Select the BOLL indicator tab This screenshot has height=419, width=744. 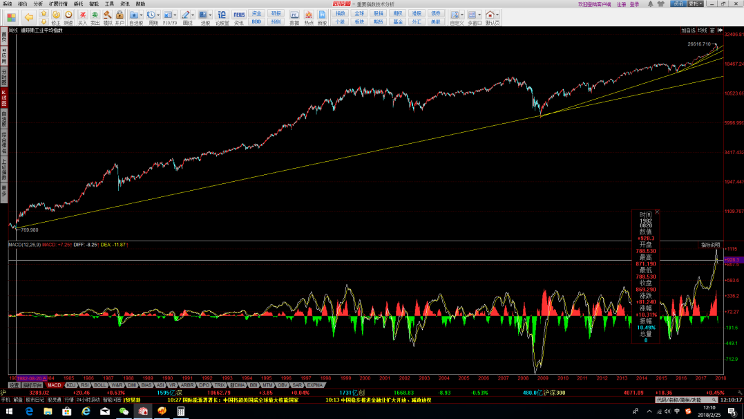pyautogui.click(x=101, y=385)
